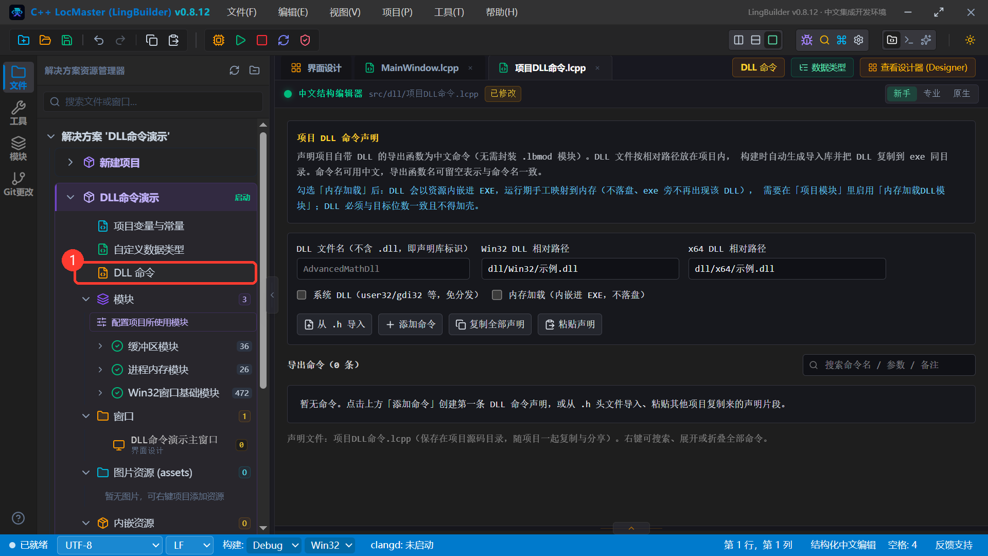Toggle the folder-code view button
The width and height of the screenshot is (988, 556).
click(x=892, y=40)
